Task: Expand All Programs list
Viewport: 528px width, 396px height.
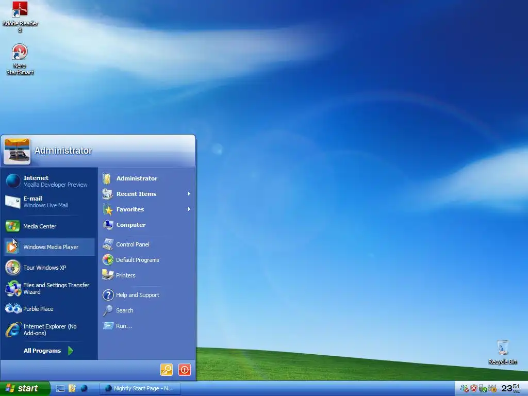Action: point(48,351)
